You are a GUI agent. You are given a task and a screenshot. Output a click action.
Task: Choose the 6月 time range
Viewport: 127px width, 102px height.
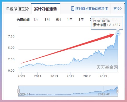click(x=58, y=19)
